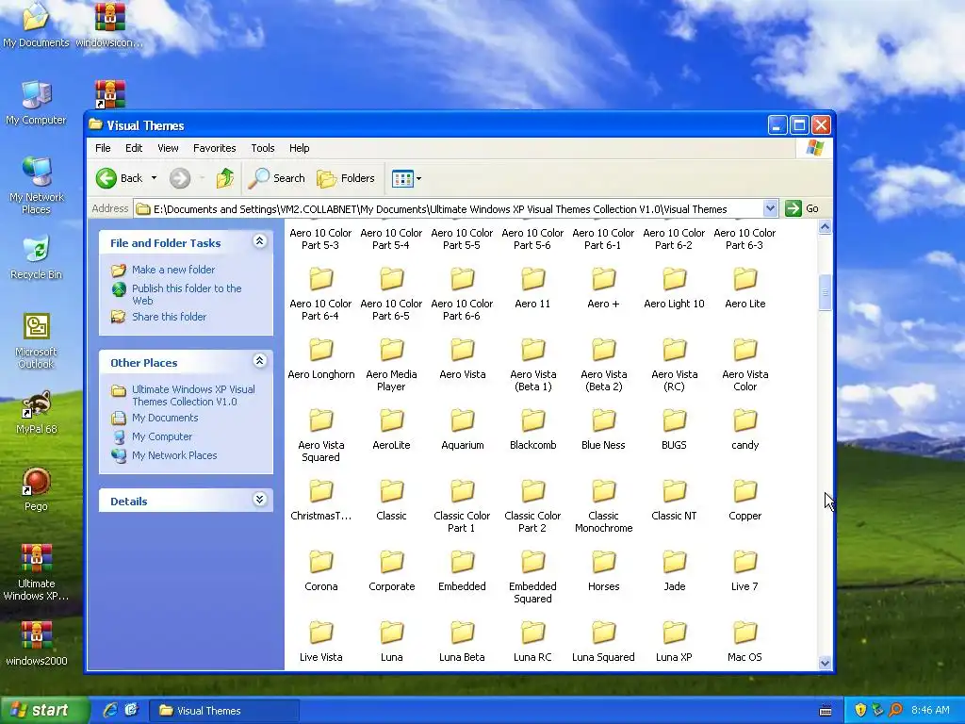Expand the Address bar dropdown
This screenshot has width=965, height=724.
pos(770,208)
